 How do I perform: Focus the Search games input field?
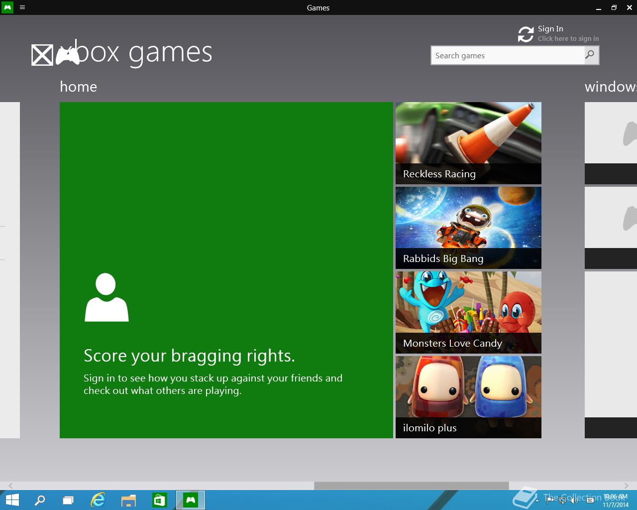(x=508, y=55)
